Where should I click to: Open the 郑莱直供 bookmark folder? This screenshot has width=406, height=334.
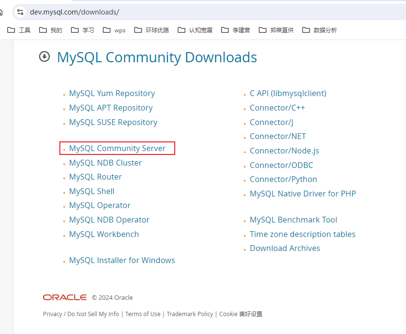[276, 30]
